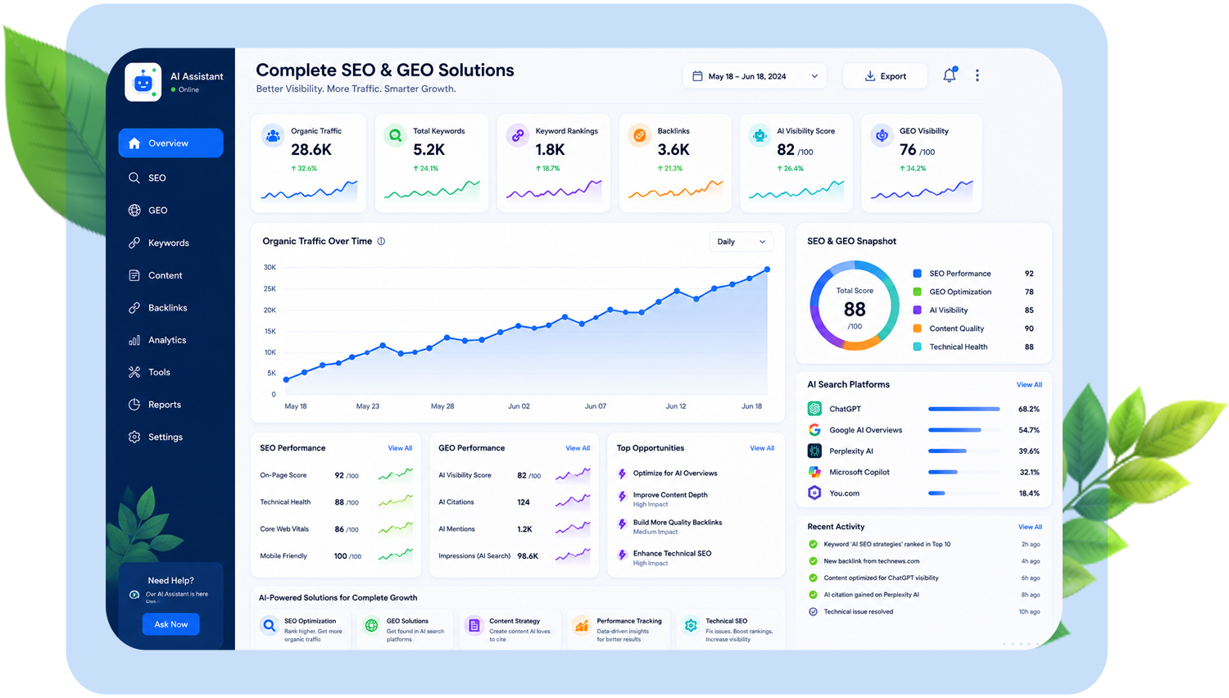Toggle check mark for New backlink from technews.com
Image resolution: width=1229 pixels, height=698 pixels.
pos(813,561)
